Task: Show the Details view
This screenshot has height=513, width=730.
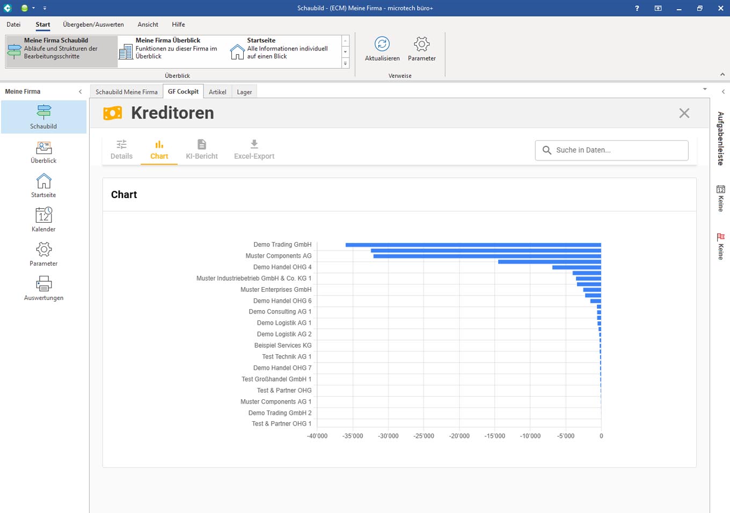Action: 121,145
